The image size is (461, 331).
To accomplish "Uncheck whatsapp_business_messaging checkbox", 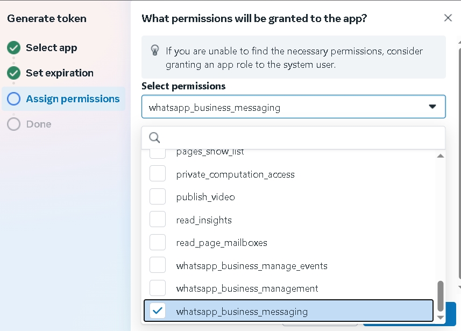I will click(158, 311).
